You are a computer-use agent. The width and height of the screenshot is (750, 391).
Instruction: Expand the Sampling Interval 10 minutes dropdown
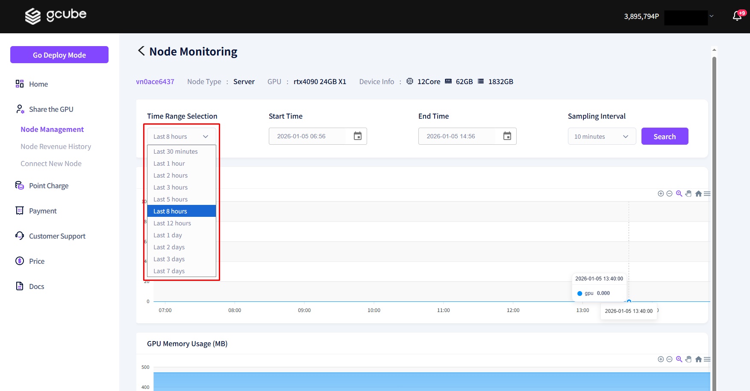coord(602,137)
